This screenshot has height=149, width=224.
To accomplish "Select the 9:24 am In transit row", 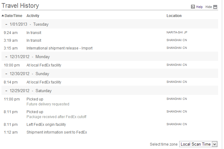I will (x=110, y=32).
